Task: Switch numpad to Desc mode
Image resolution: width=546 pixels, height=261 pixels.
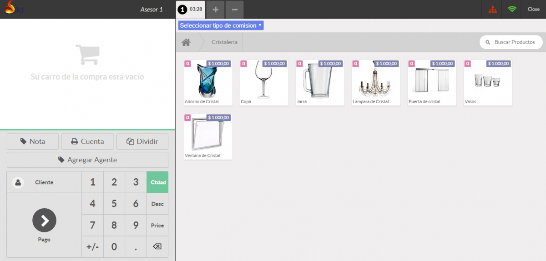Action: pos(157,204)
